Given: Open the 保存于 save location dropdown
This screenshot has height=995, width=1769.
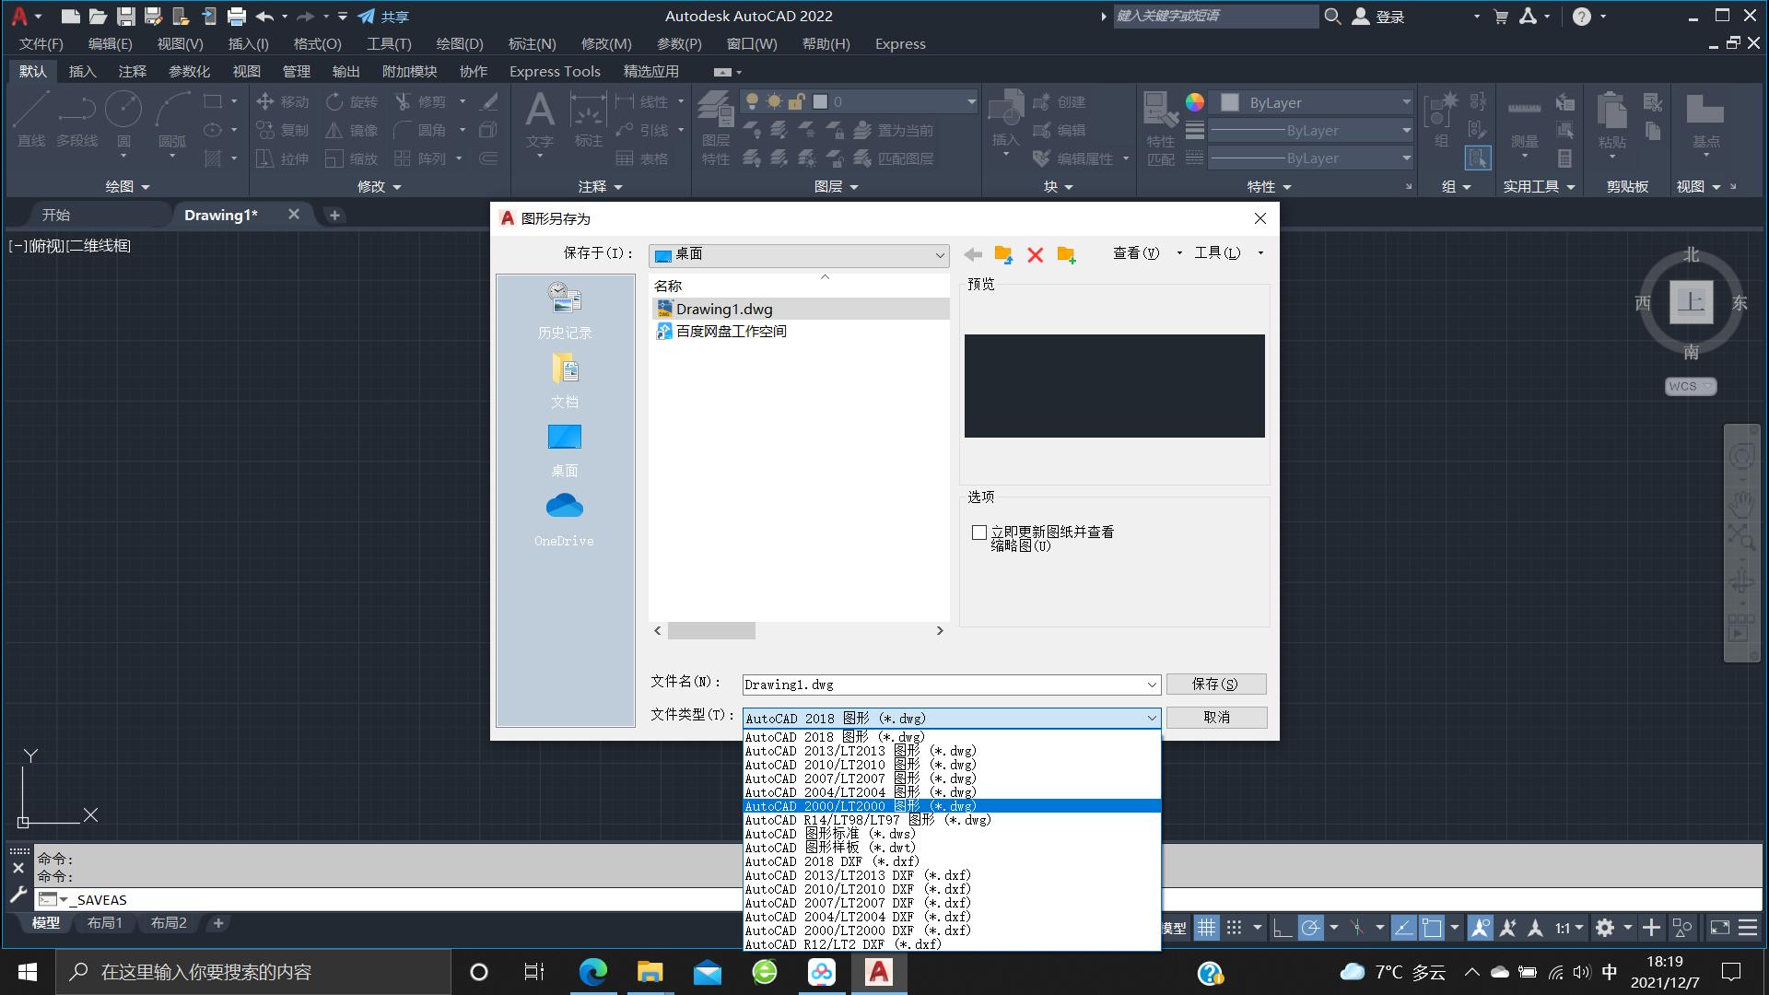Looking at the screenshot, I should coord(939,255).
